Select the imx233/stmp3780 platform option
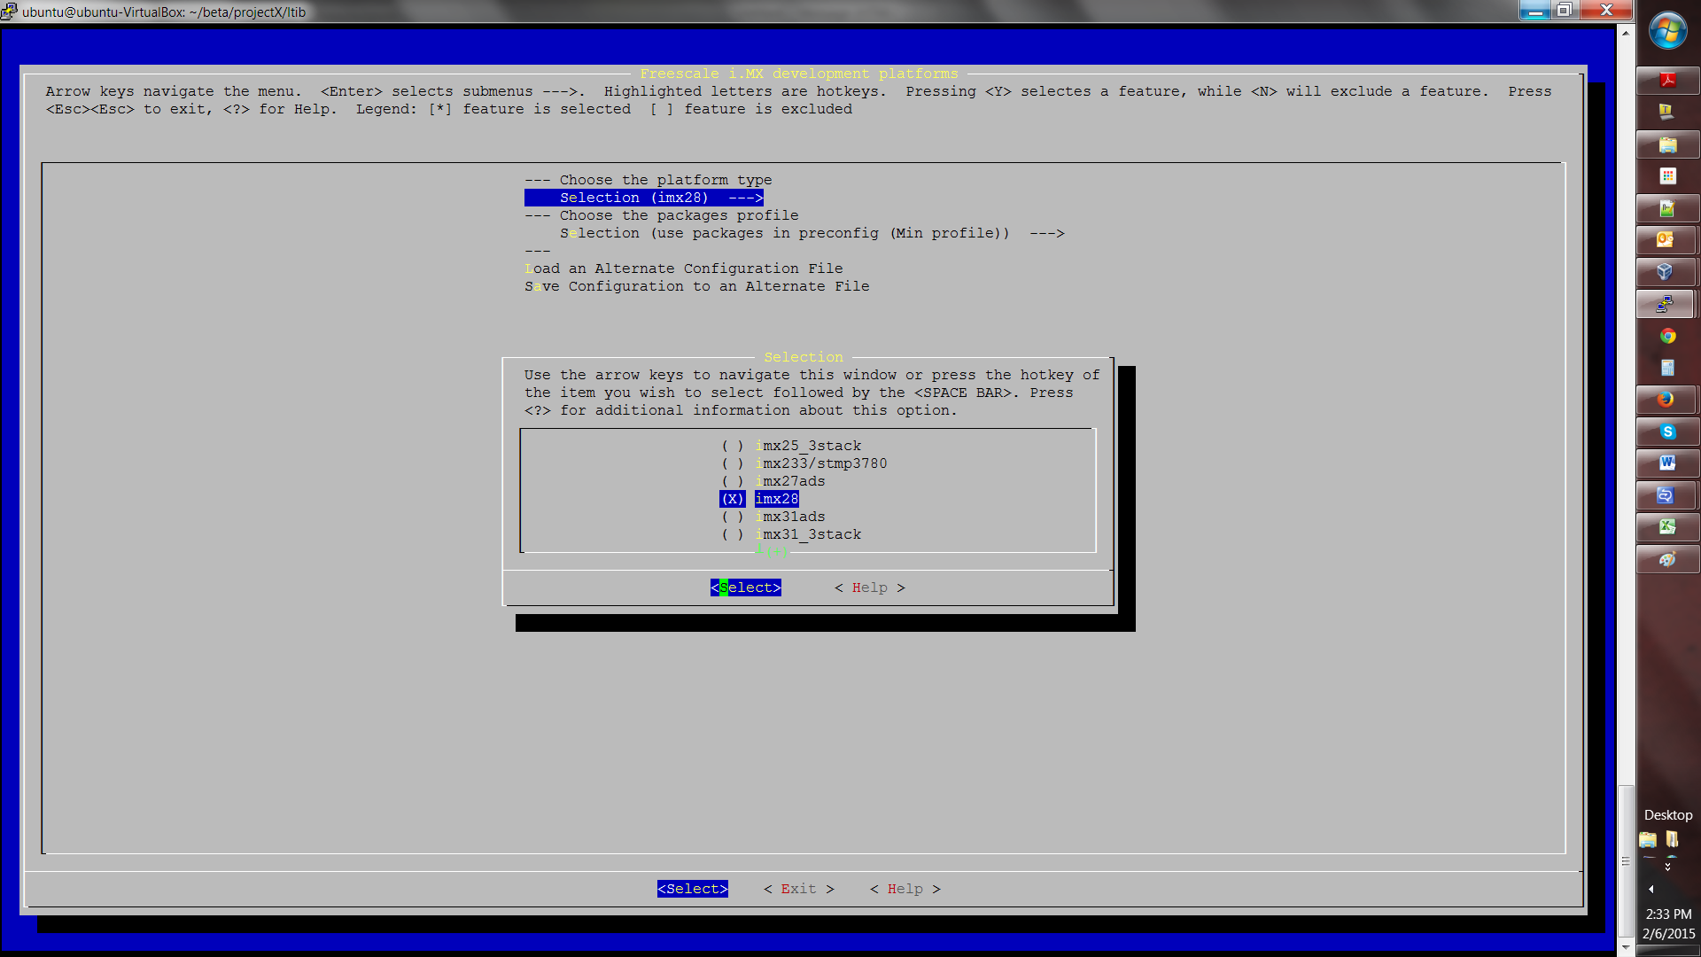The width and height of the screenshot is (1701, 957). (x=819, y=463)
